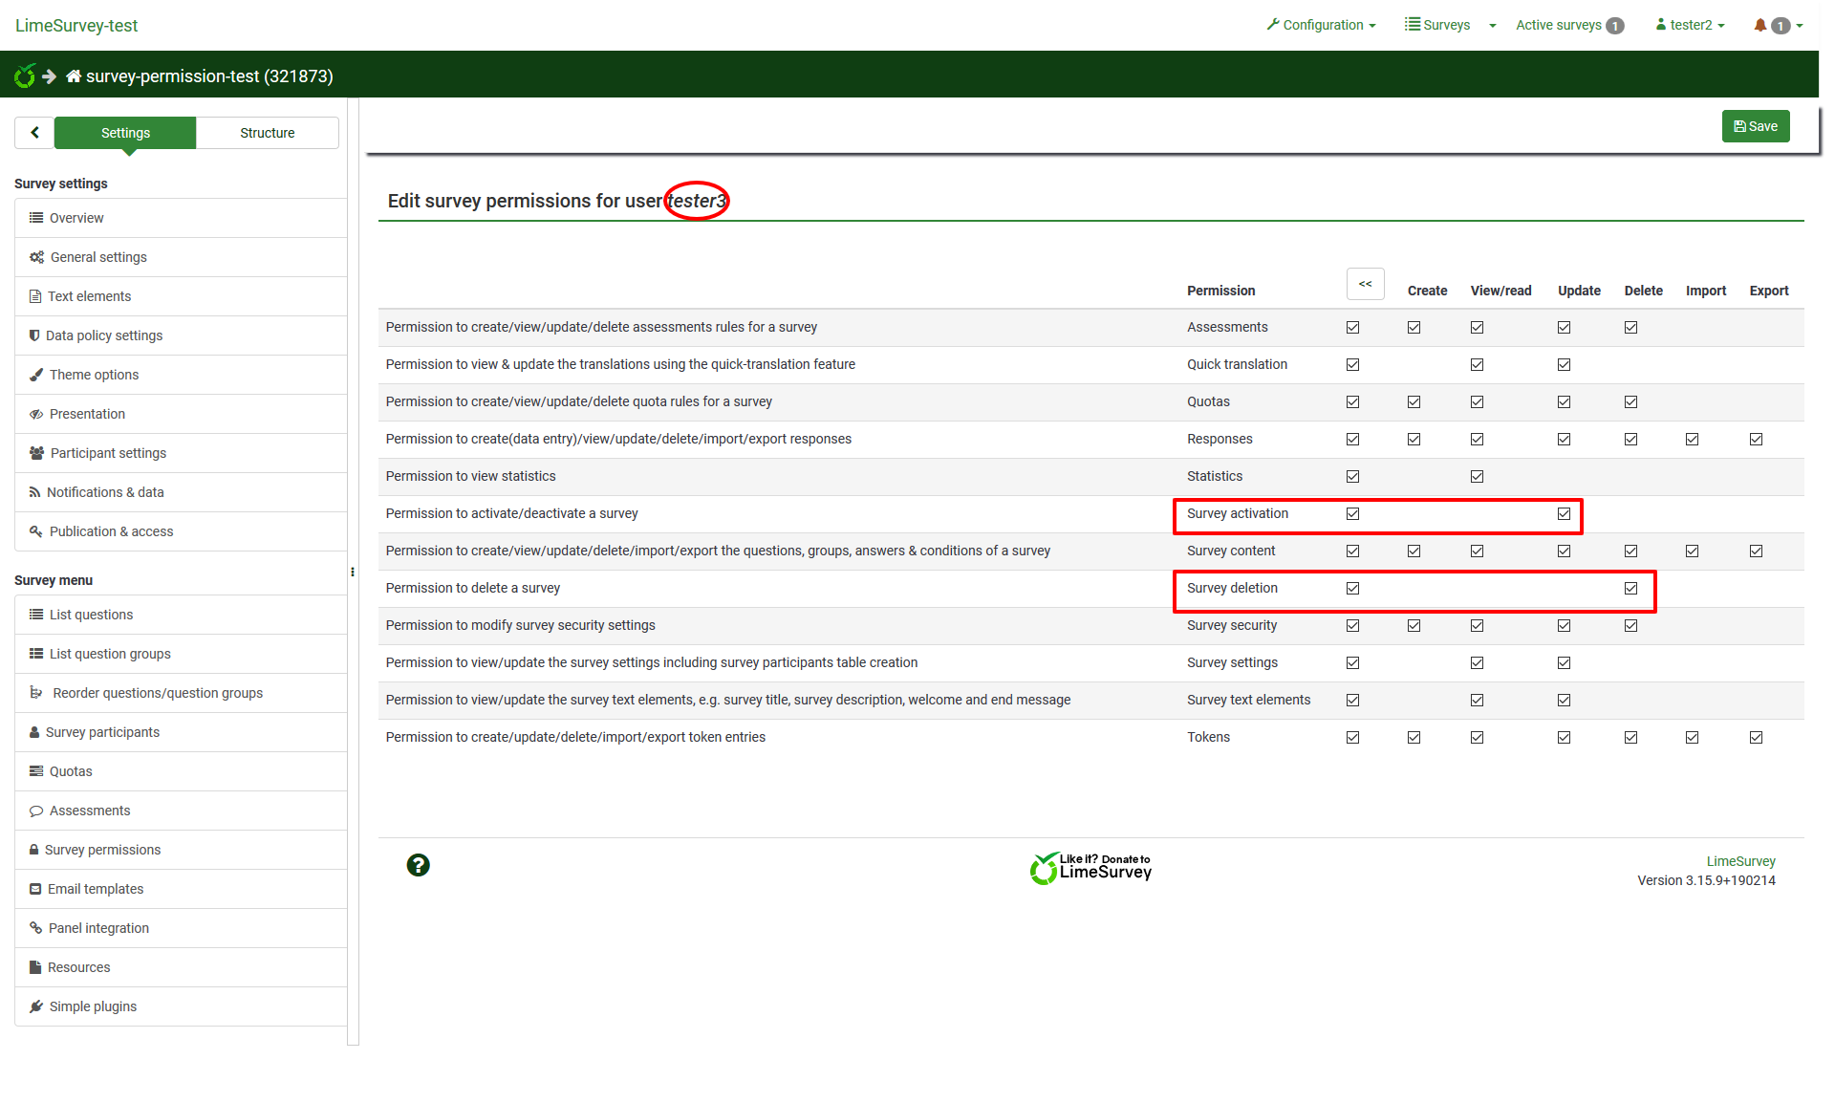Click the home icon in survey breadcrumb
Screen dimensions: 1835x1103
point(74,76)
